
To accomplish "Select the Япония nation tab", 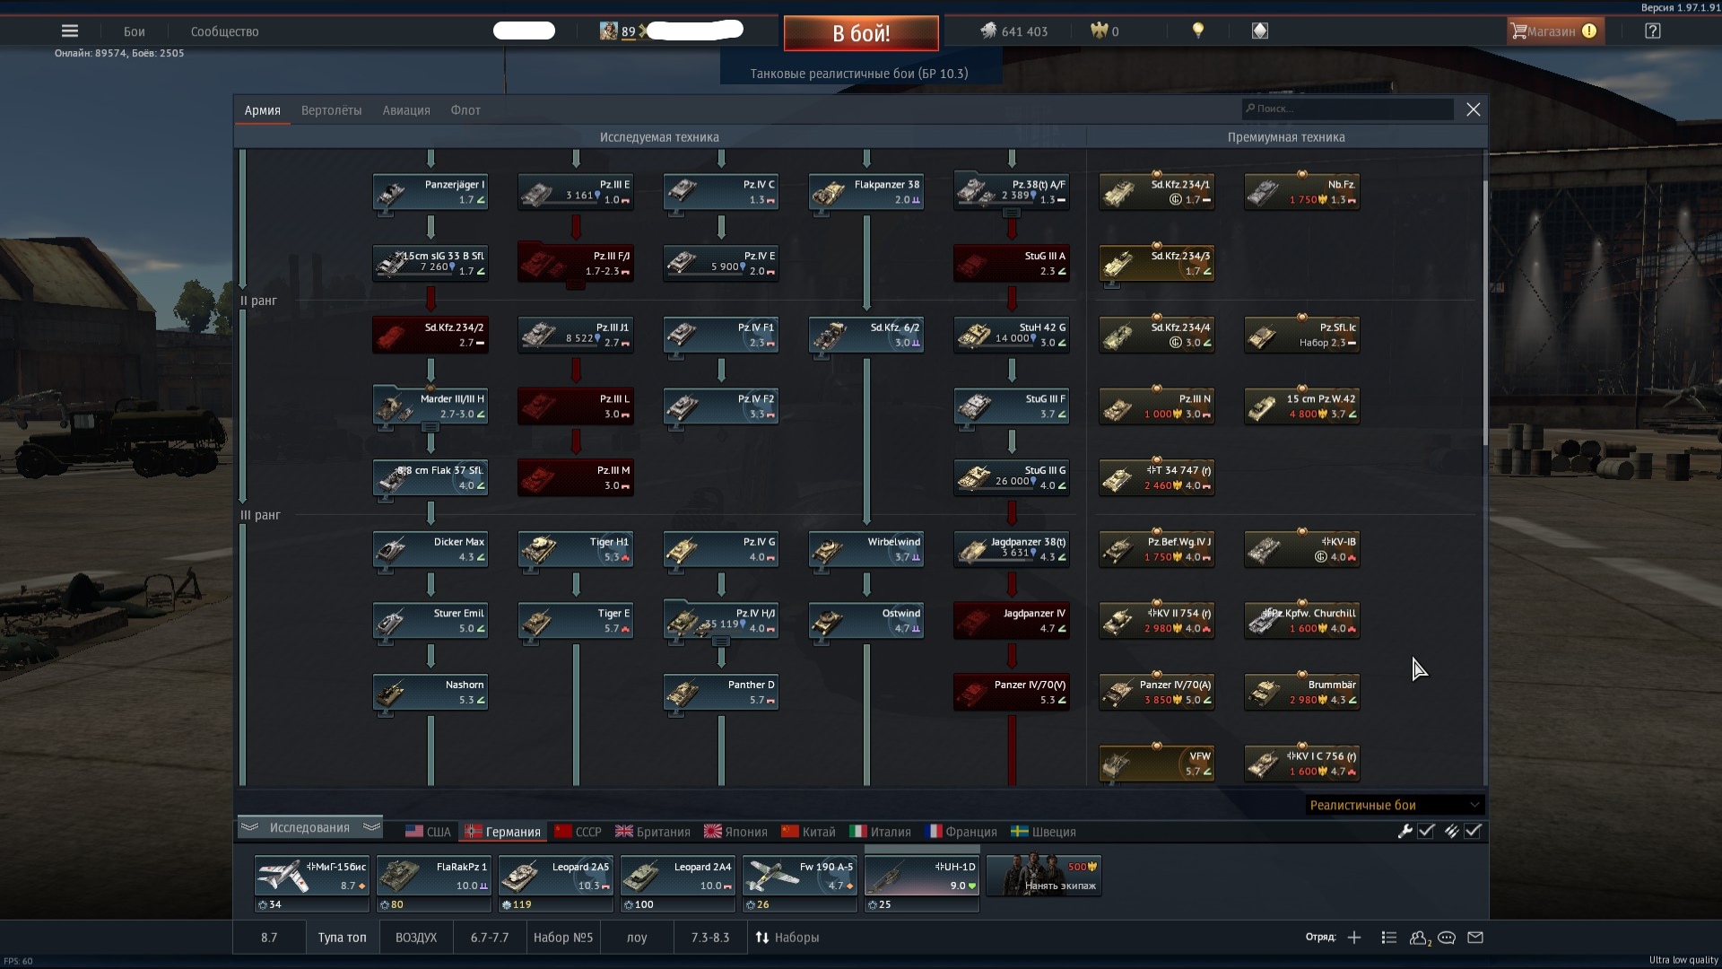I will coord(735,832).
